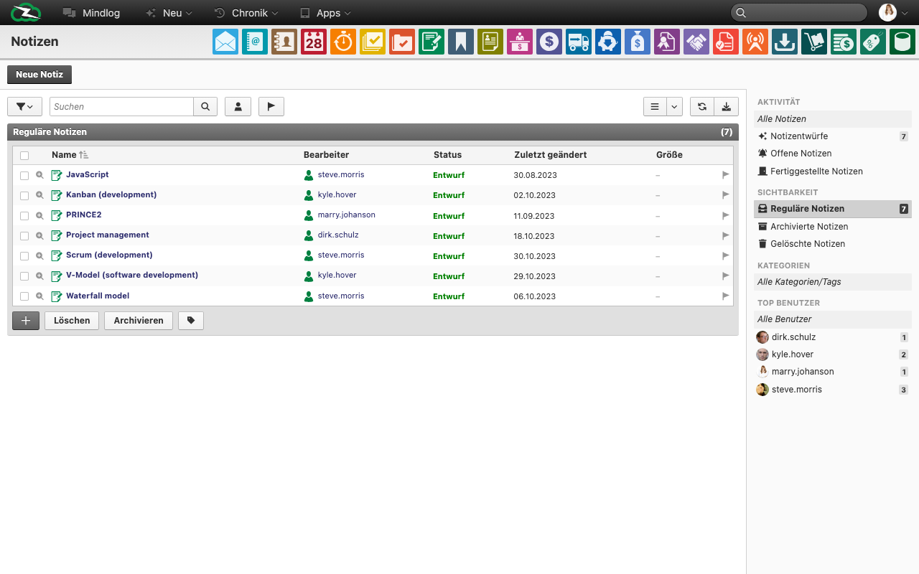Sort table by Name column header
Viewport: 919px width, 574px height.
coord(70,155)
